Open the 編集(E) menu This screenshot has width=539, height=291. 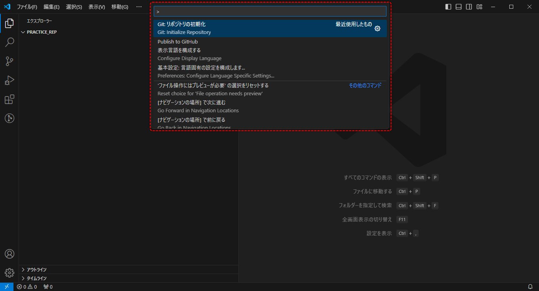point(51,7)
